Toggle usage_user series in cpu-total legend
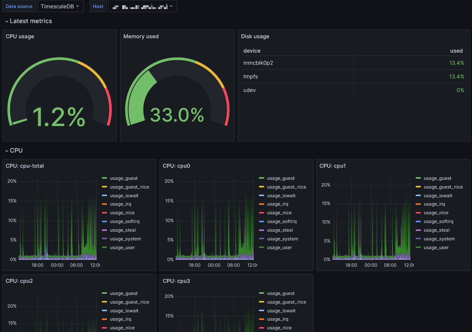 coord(122,248)
